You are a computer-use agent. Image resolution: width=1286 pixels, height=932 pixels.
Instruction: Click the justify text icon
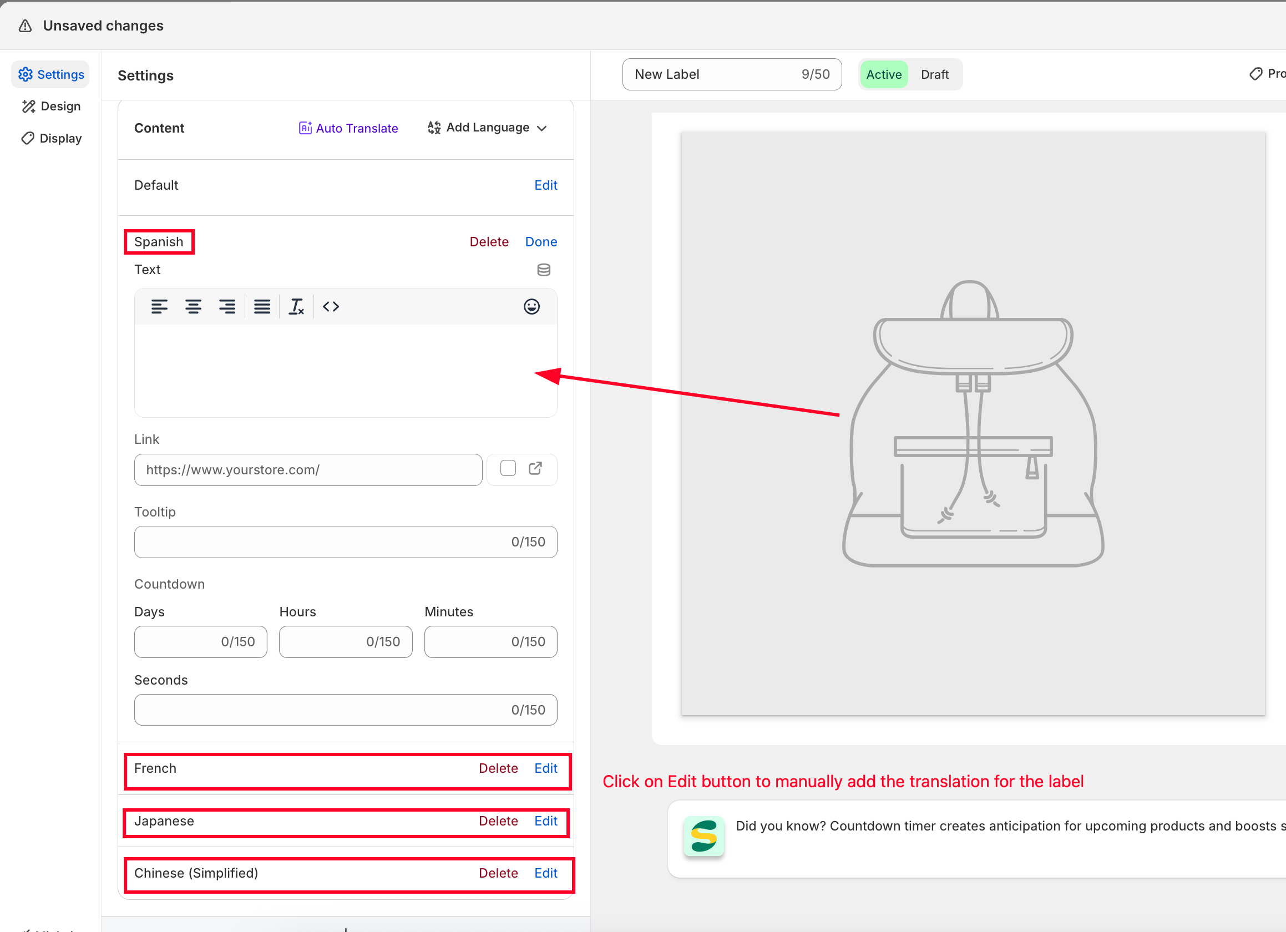pyautogui.click(x=262, y=307)
